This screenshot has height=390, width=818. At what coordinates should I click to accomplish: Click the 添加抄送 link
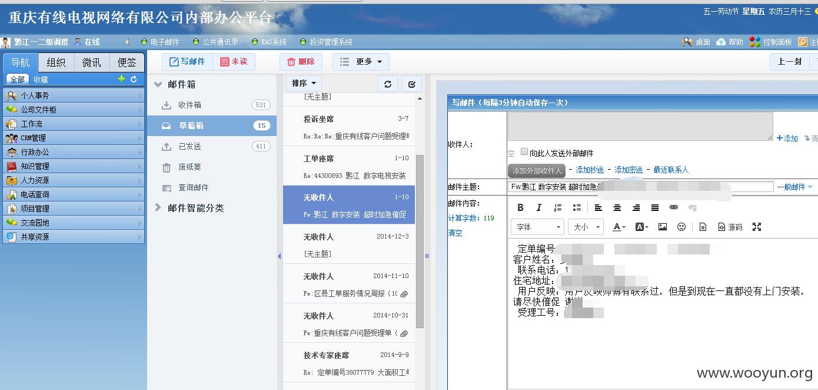point(590,170)
